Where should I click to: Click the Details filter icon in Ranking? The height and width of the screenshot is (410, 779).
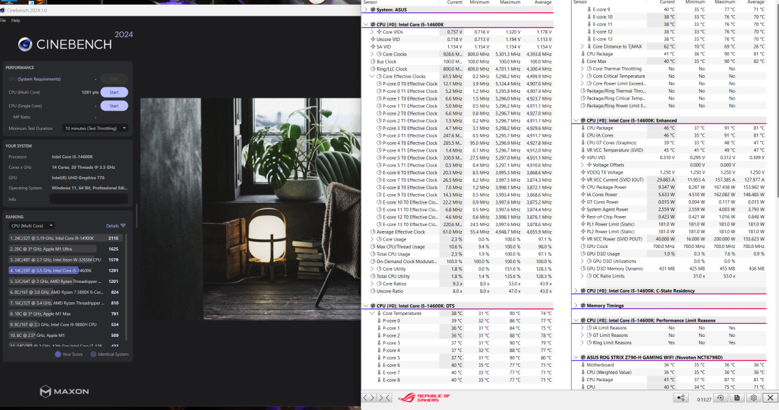[123, 225]
